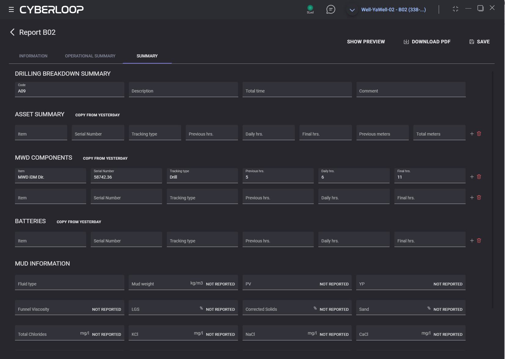Add a row after MWD iDM Dir.
The width and height of the screenshot is (505, 359).
[472, 177]
